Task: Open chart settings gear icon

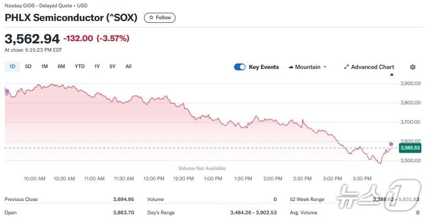Action: (413, 67)
